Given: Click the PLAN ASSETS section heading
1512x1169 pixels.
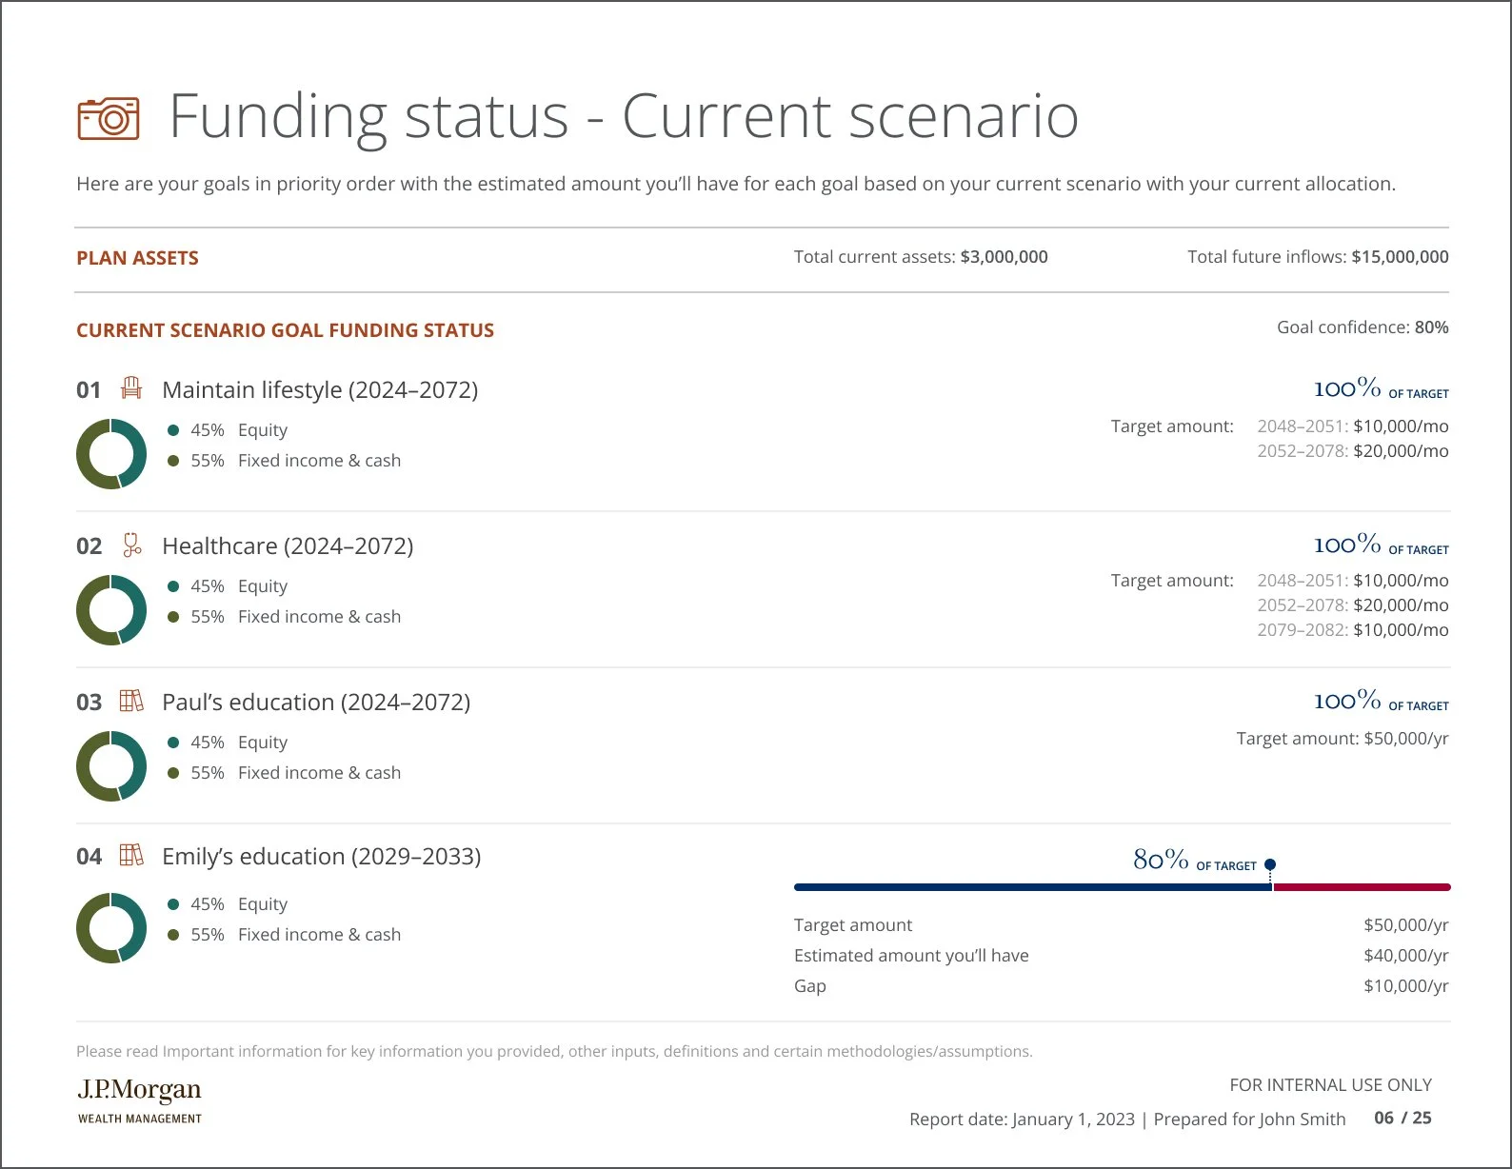Looking at the screenshot, I should 137,258.
